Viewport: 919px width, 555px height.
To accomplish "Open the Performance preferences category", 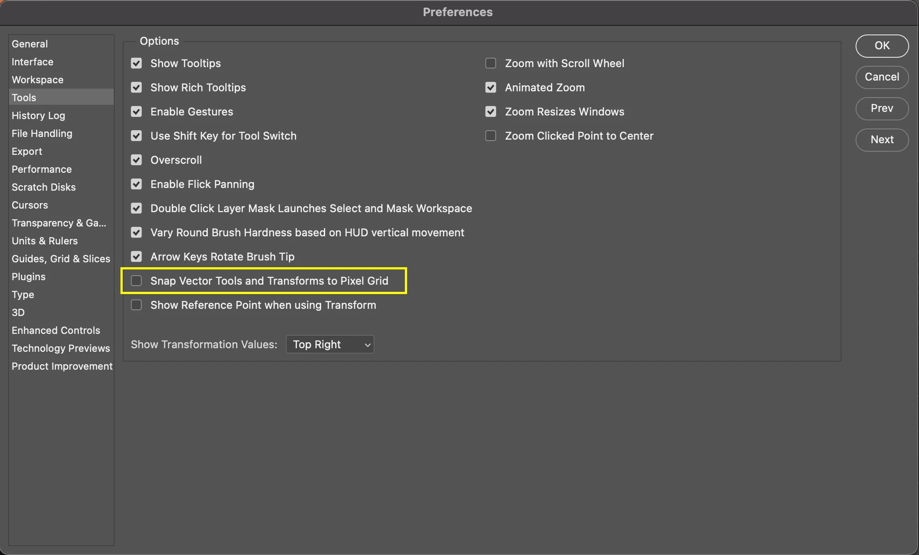I will pyautogui.click(x=42, y=169).
